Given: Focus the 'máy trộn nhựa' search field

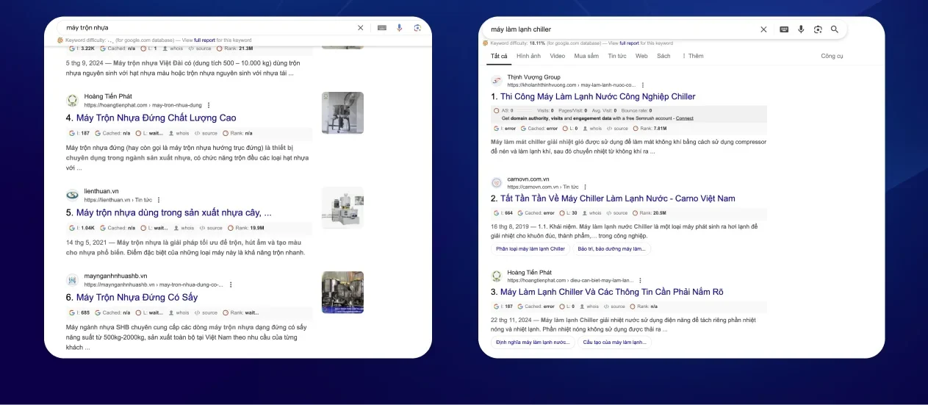Looking at the screenshot, I should (209, 28).
